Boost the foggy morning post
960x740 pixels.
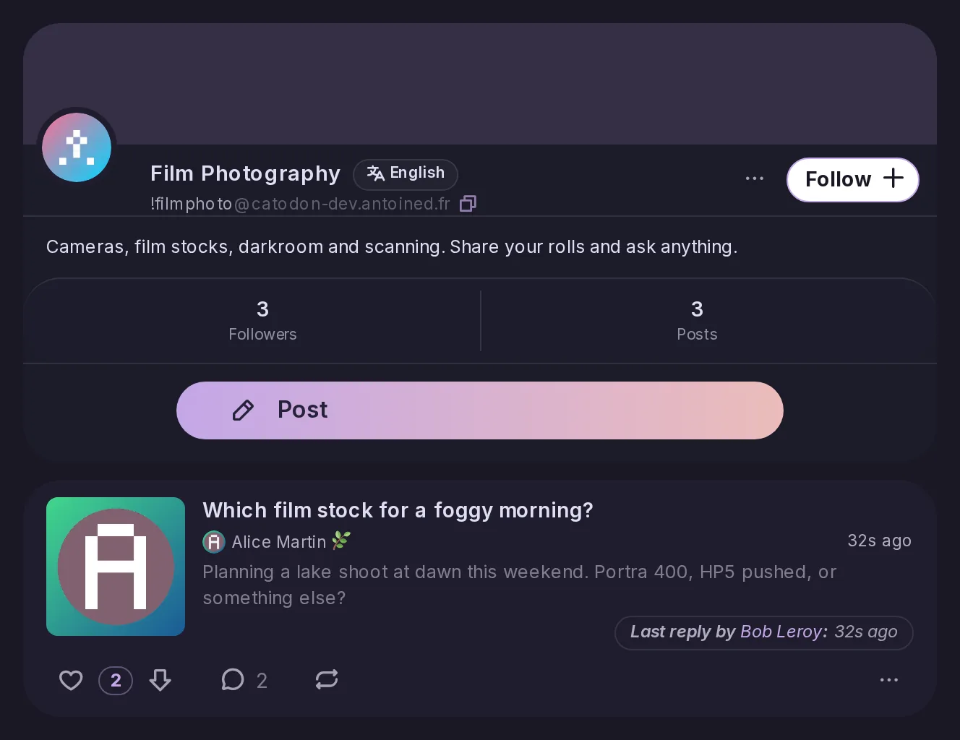tap(327, 680)
